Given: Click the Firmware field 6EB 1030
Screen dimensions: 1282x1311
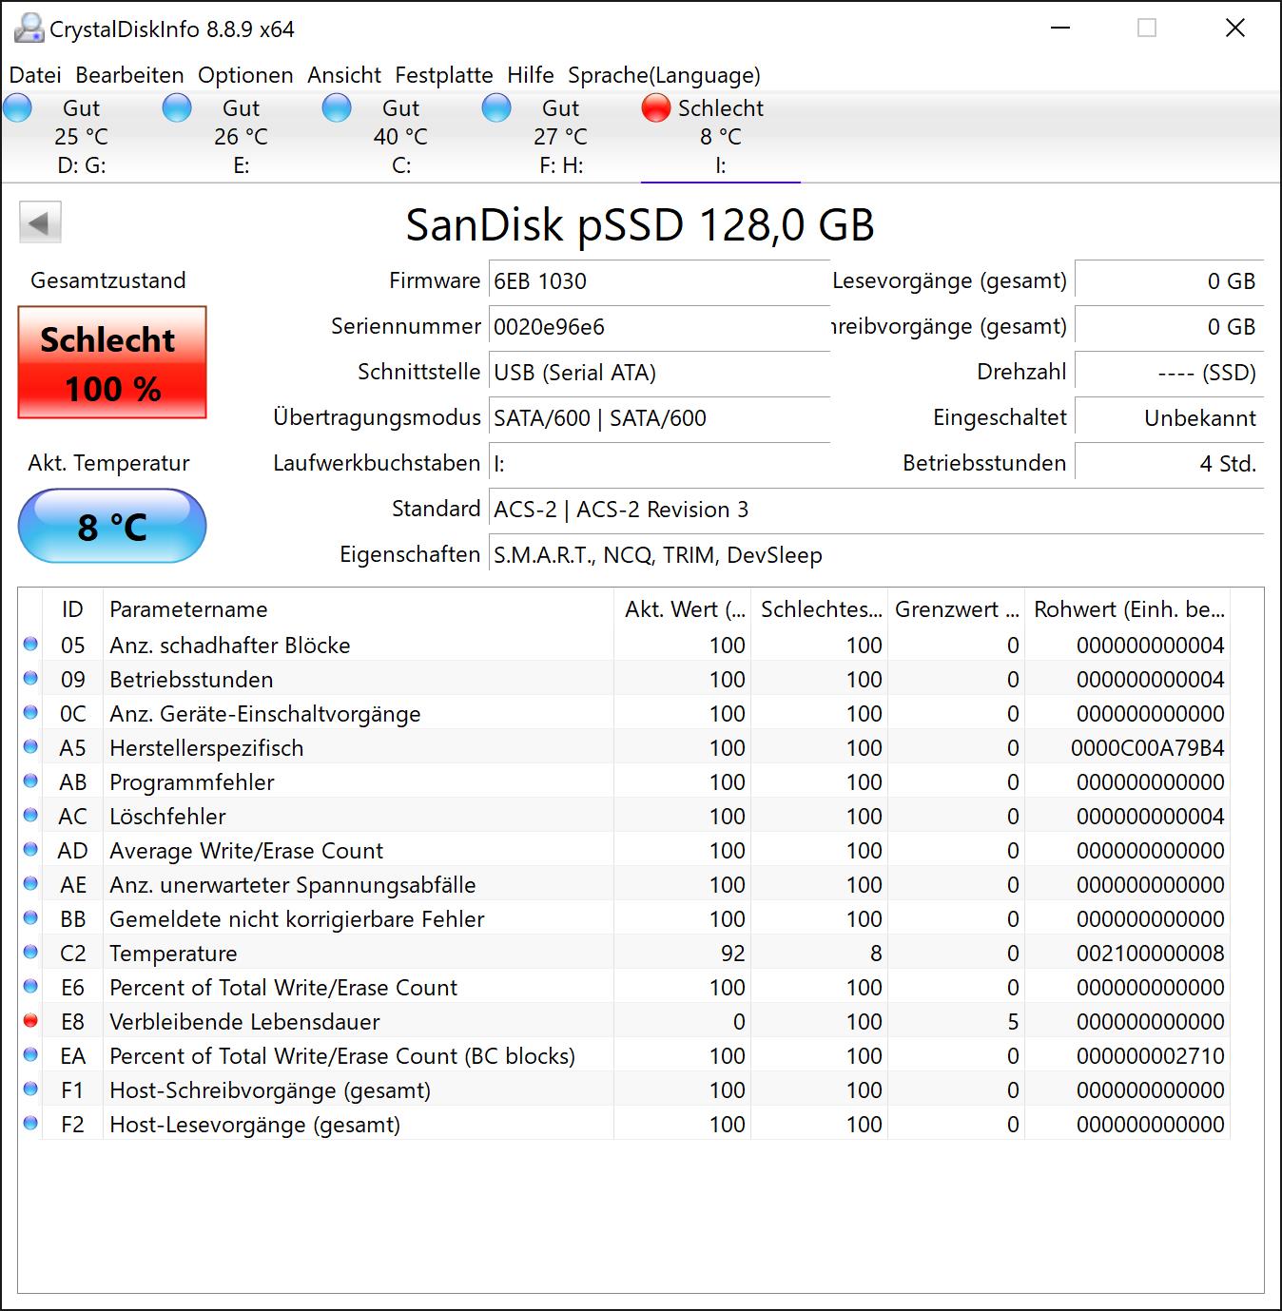Looking at the screenshot, I should pyautogui.click(x=659, y=281).
